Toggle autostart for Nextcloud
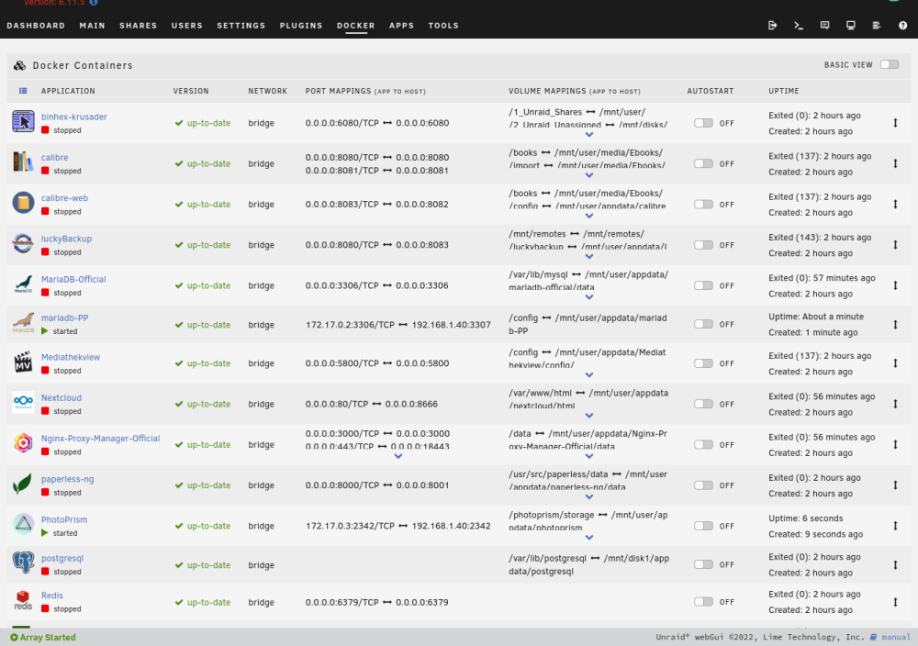 tap(703, 404)
